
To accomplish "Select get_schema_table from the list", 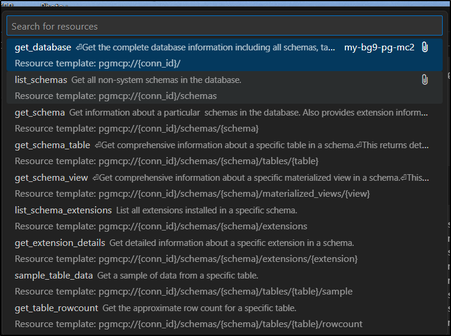I will [x=52, y=145].
